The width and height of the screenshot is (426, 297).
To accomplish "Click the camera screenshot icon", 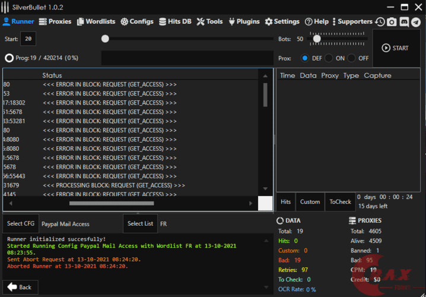I will 392,22.
